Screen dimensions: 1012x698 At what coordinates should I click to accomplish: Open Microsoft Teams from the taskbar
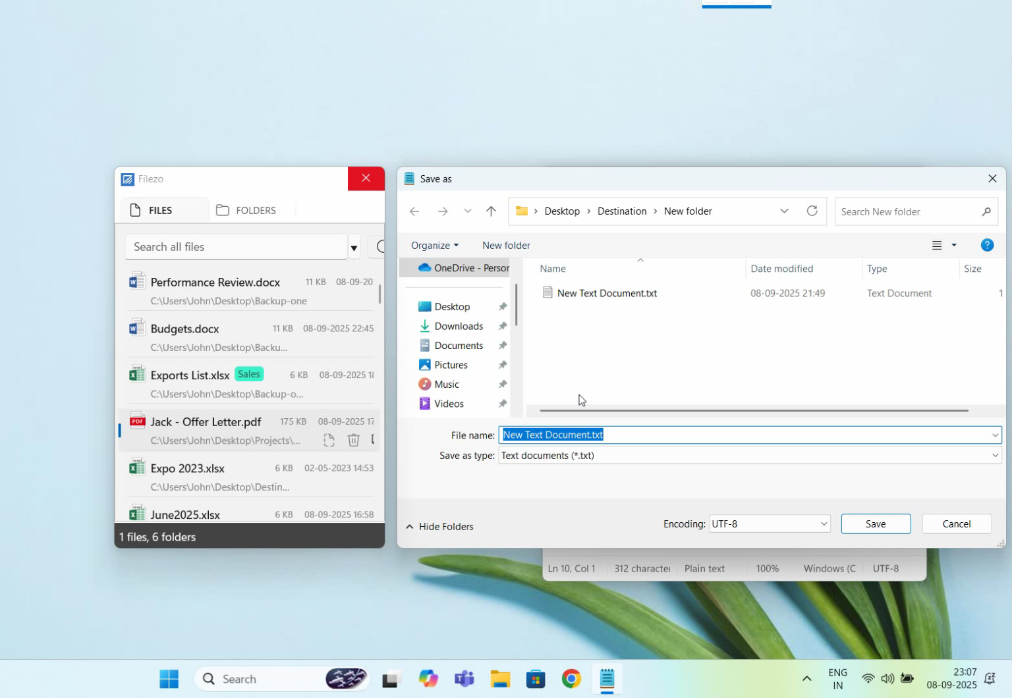pos(464,679)
